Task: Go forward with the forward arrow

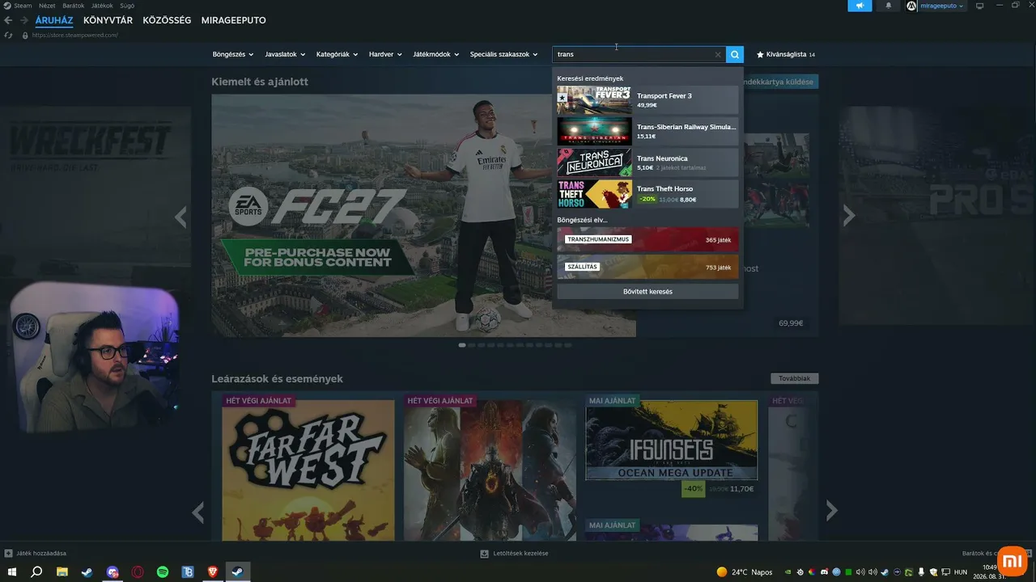Action: (24, 20)
